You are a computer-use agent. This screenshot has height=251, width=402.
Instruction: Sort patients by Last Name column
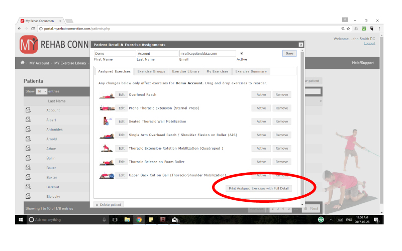click(57, 101)
